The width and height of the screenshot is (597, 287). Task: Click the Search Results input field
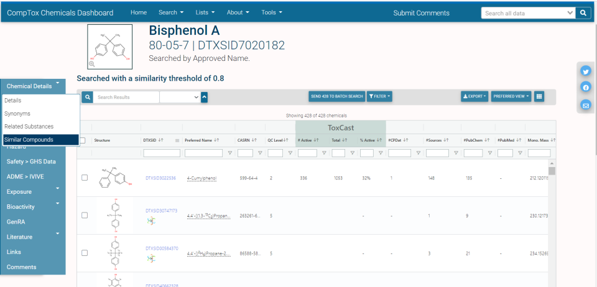[126, 98]
